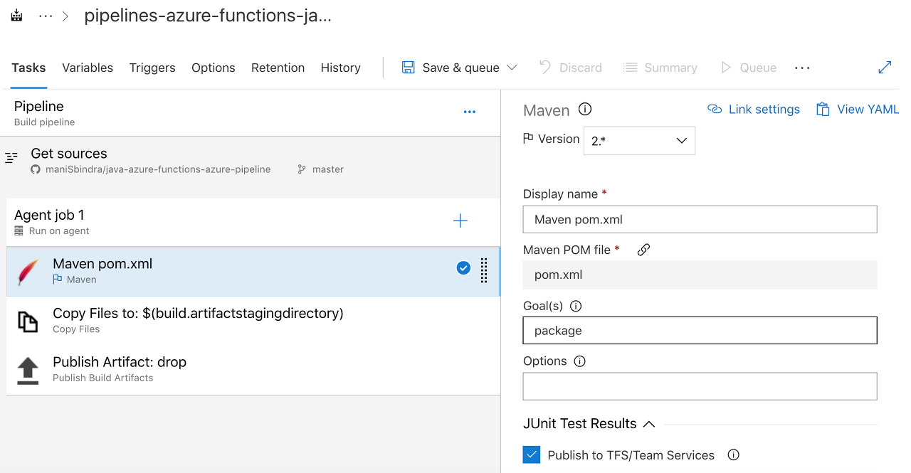Switch to the Variables tab
Screen dimensions: 911x473
tap(88, 68)
